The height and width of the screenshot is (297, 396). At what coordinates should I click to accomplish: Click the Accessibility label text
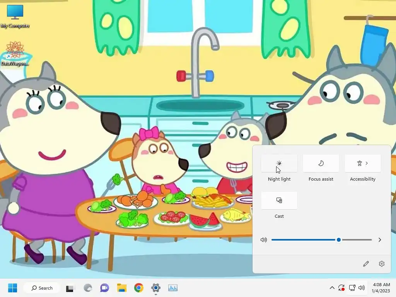point(363,179)
